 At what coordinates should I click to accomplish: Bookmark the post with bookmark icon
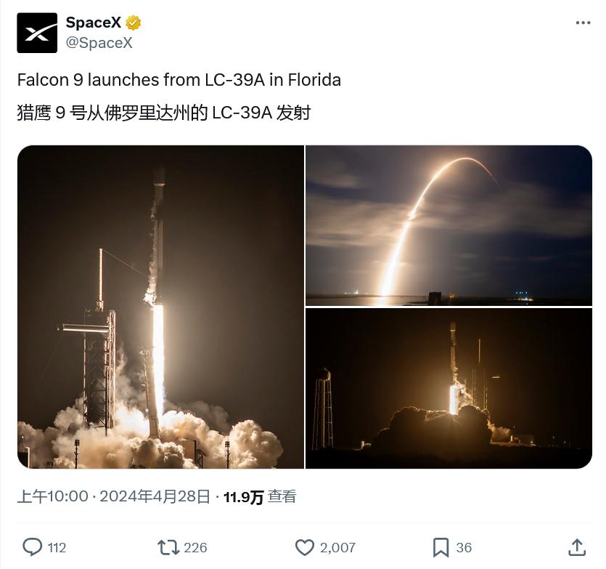pyautogui.click(x=441, y=548)
